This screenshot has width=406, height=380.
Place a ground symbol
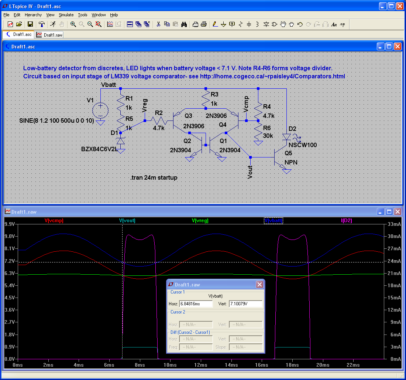point(223,24)
